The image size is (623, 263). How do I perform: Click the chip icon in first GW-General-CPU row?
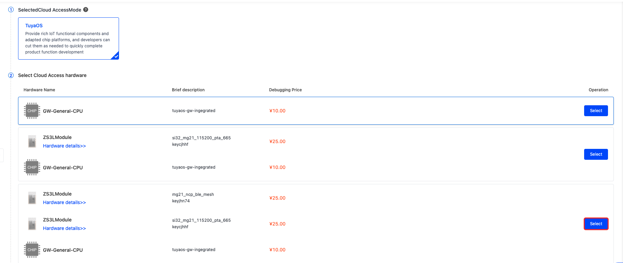pos(32,111)
